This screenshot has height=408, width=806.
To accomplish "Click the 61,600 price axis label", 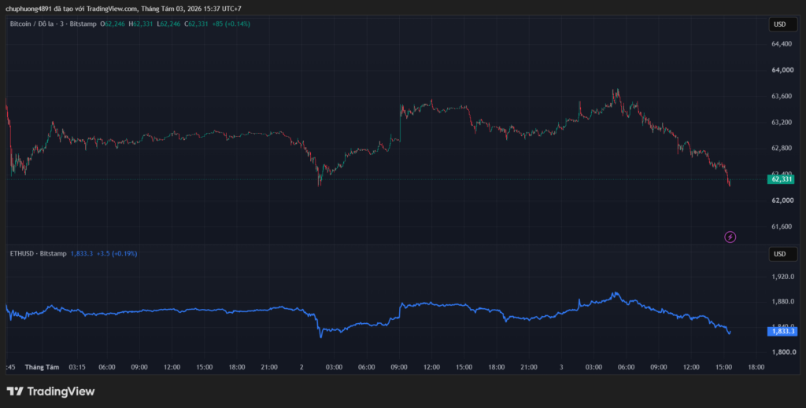I will point(782,227).
